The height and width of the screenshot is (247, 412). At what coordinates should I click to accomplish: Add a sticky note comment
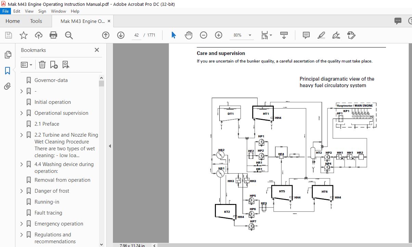click(x=306, y=35)
